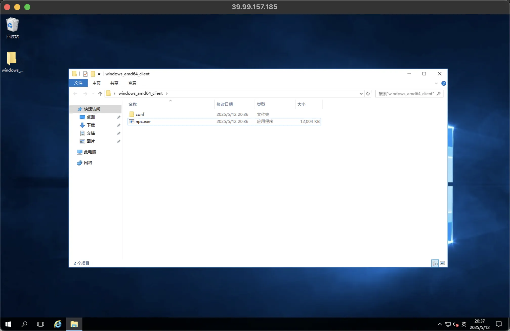Expand the ribbon with chevron arrow
510x331 pixels.
pyautogui.click(x=436, y=83)
